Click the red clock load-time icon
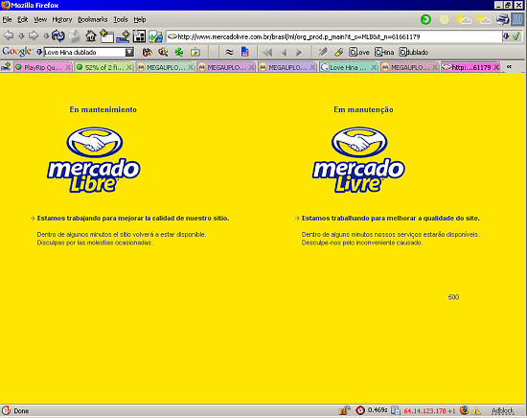This screenshot has height=418, width=527. pos(360,410)
